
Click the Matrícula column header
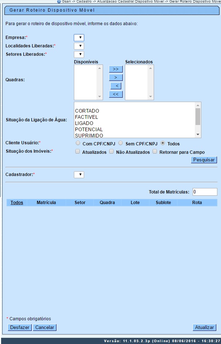tap(46, 203)
